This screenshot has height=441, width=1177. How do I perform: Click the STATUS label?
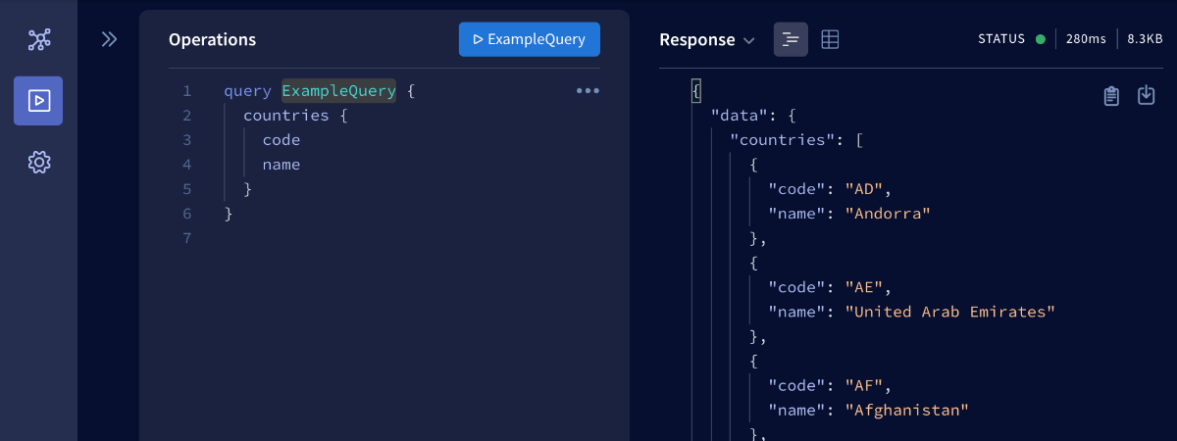(x=1001, y=39)
